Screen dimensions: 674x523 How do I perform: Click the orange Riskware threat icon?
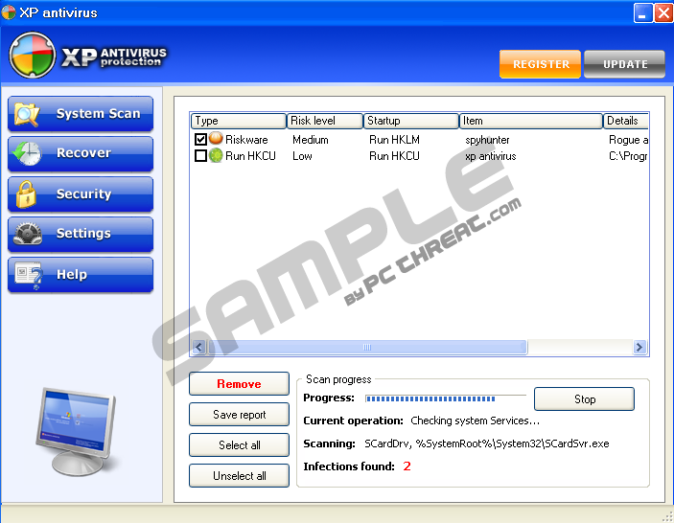tap(216, 139)
